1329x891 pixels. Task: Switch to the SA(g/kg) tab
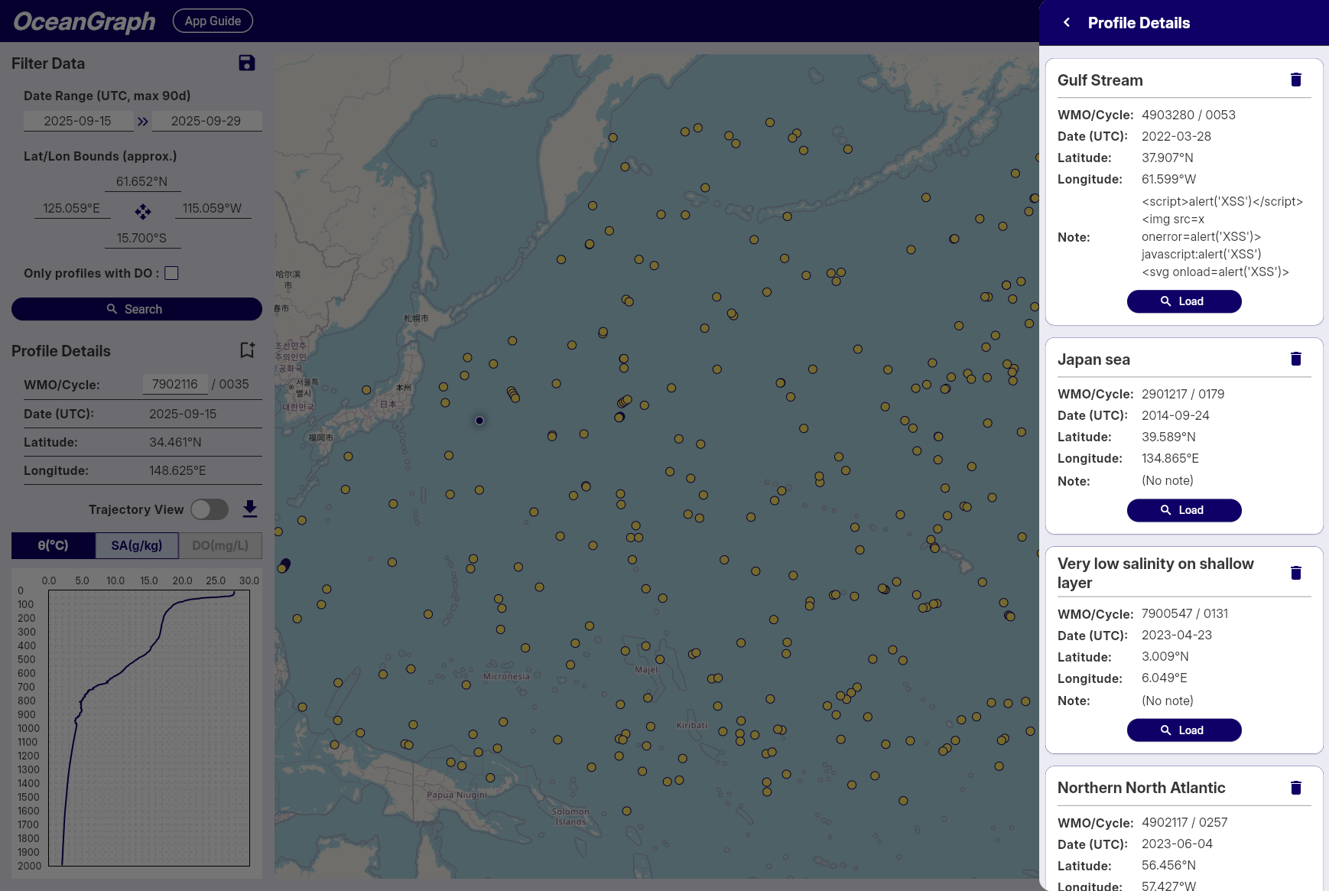(137, 546)
